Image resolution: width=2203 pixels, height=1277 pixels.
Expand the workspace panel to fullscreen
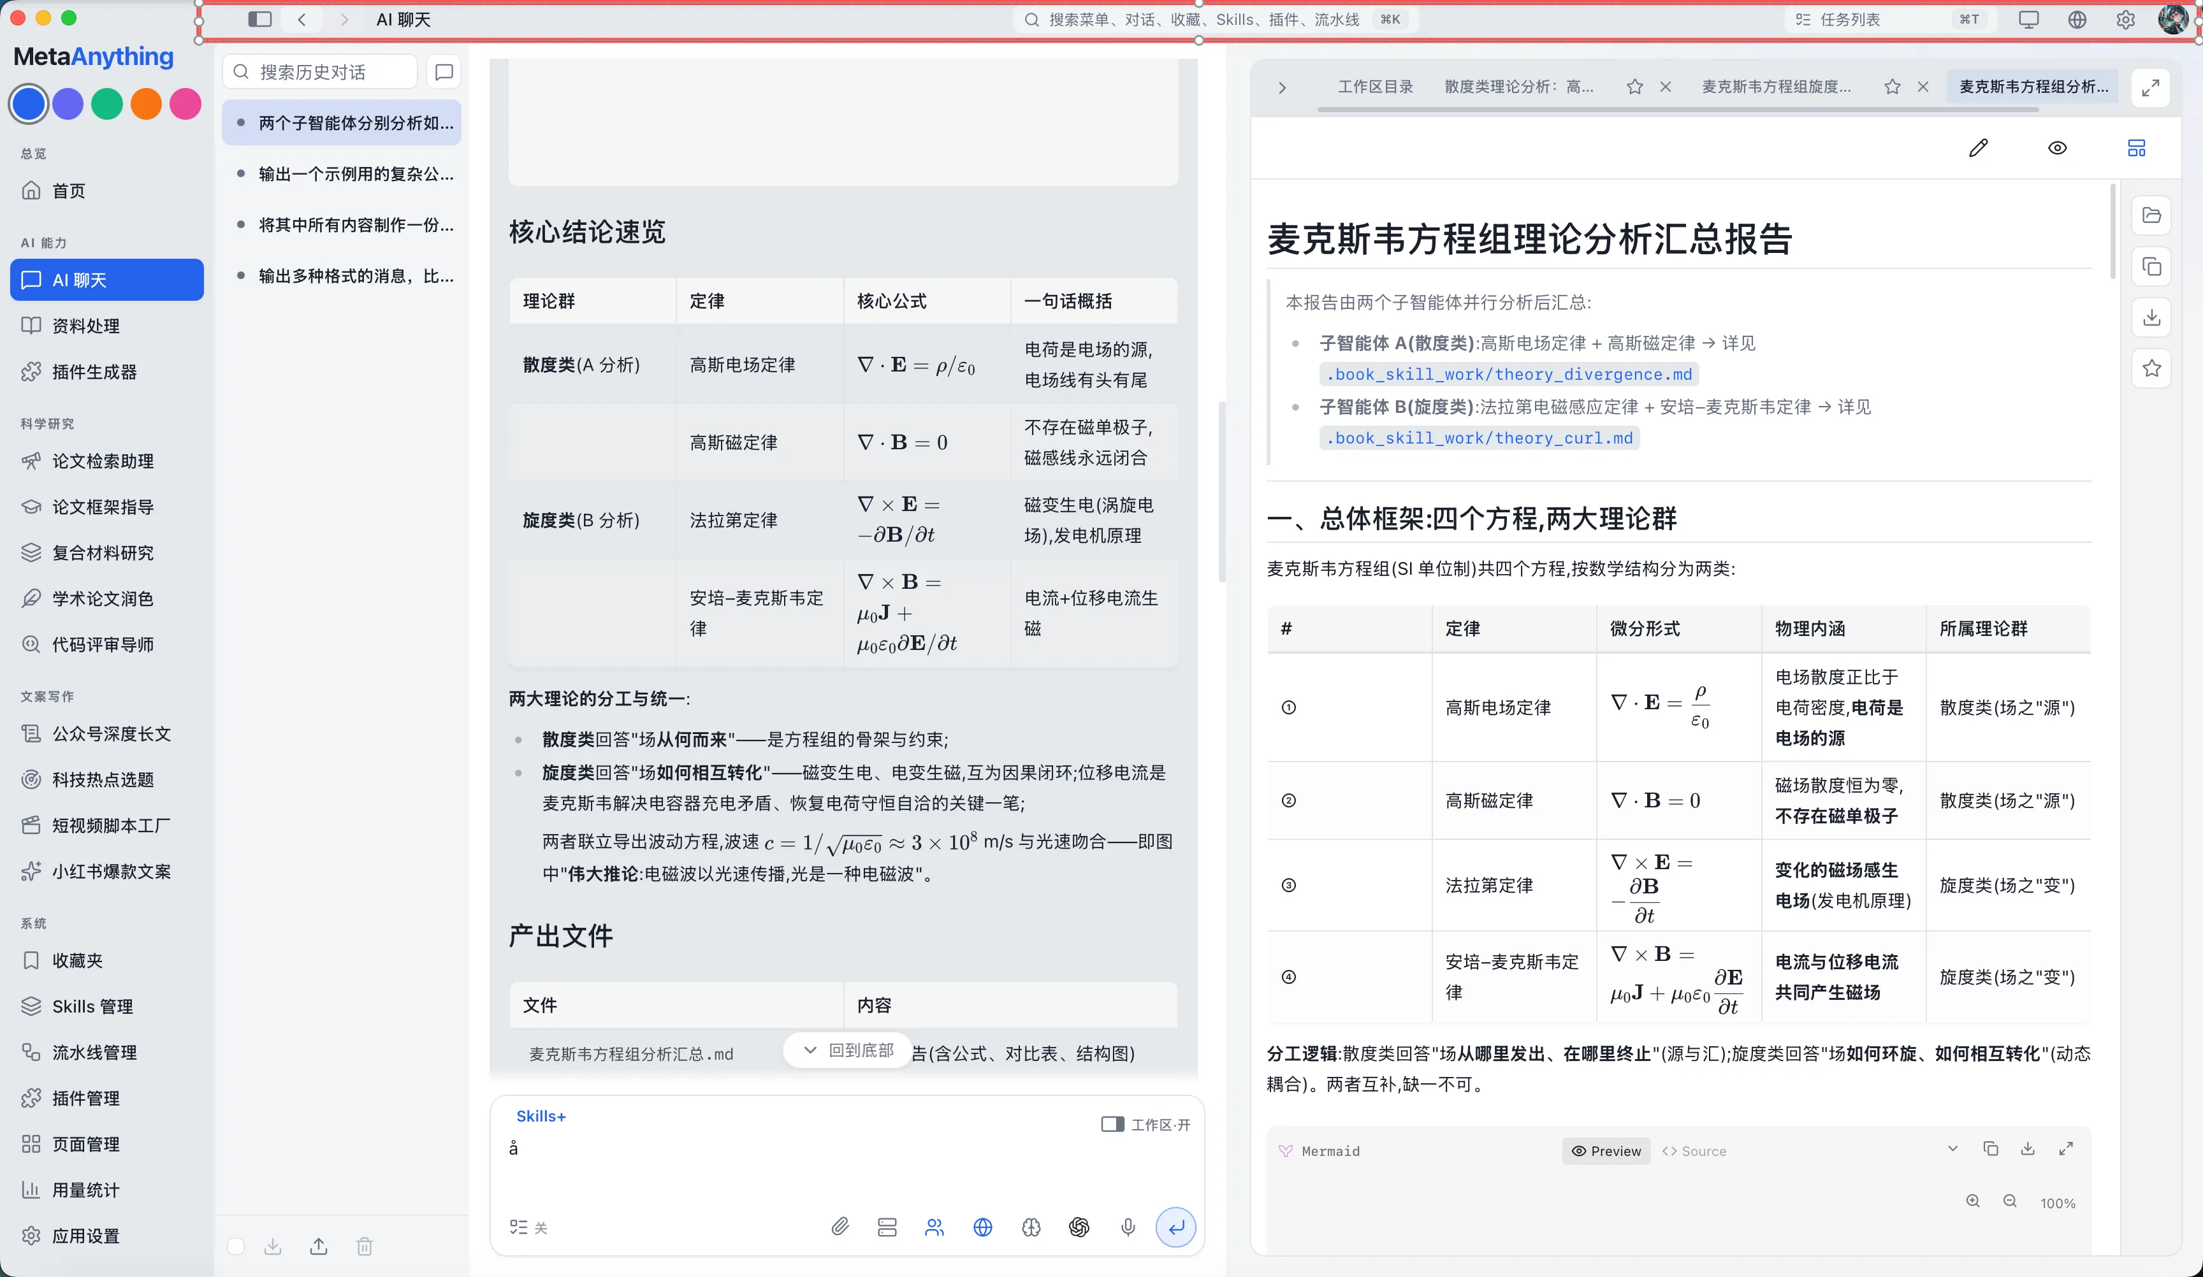point(2151,87)
